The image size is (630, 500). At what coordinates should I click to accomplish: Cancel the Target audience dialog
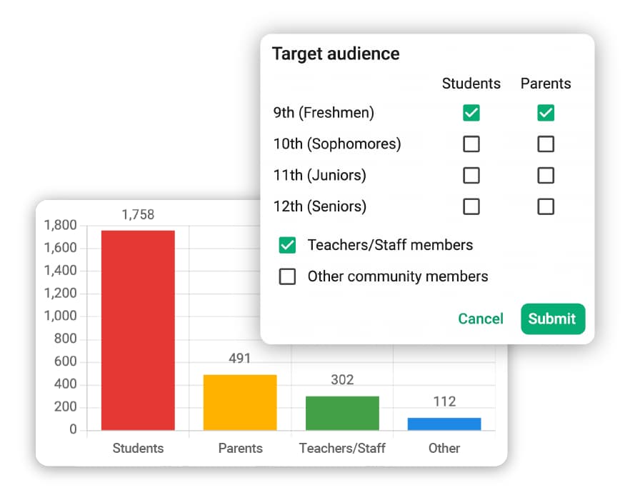(481, 319)
